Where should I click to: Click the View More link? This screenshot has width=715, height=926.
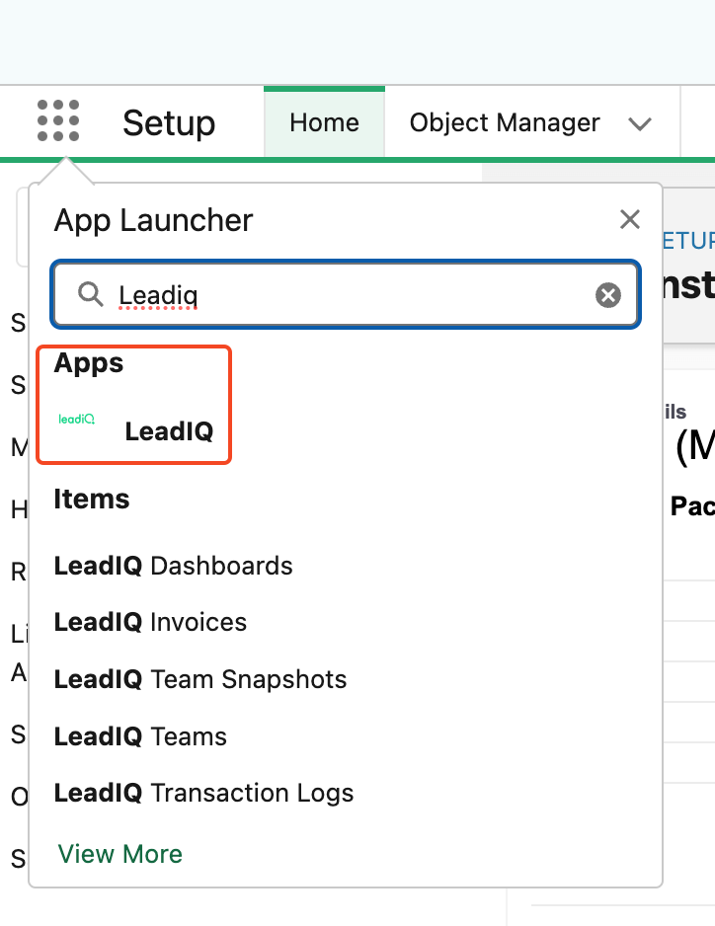tap(120, 854)
